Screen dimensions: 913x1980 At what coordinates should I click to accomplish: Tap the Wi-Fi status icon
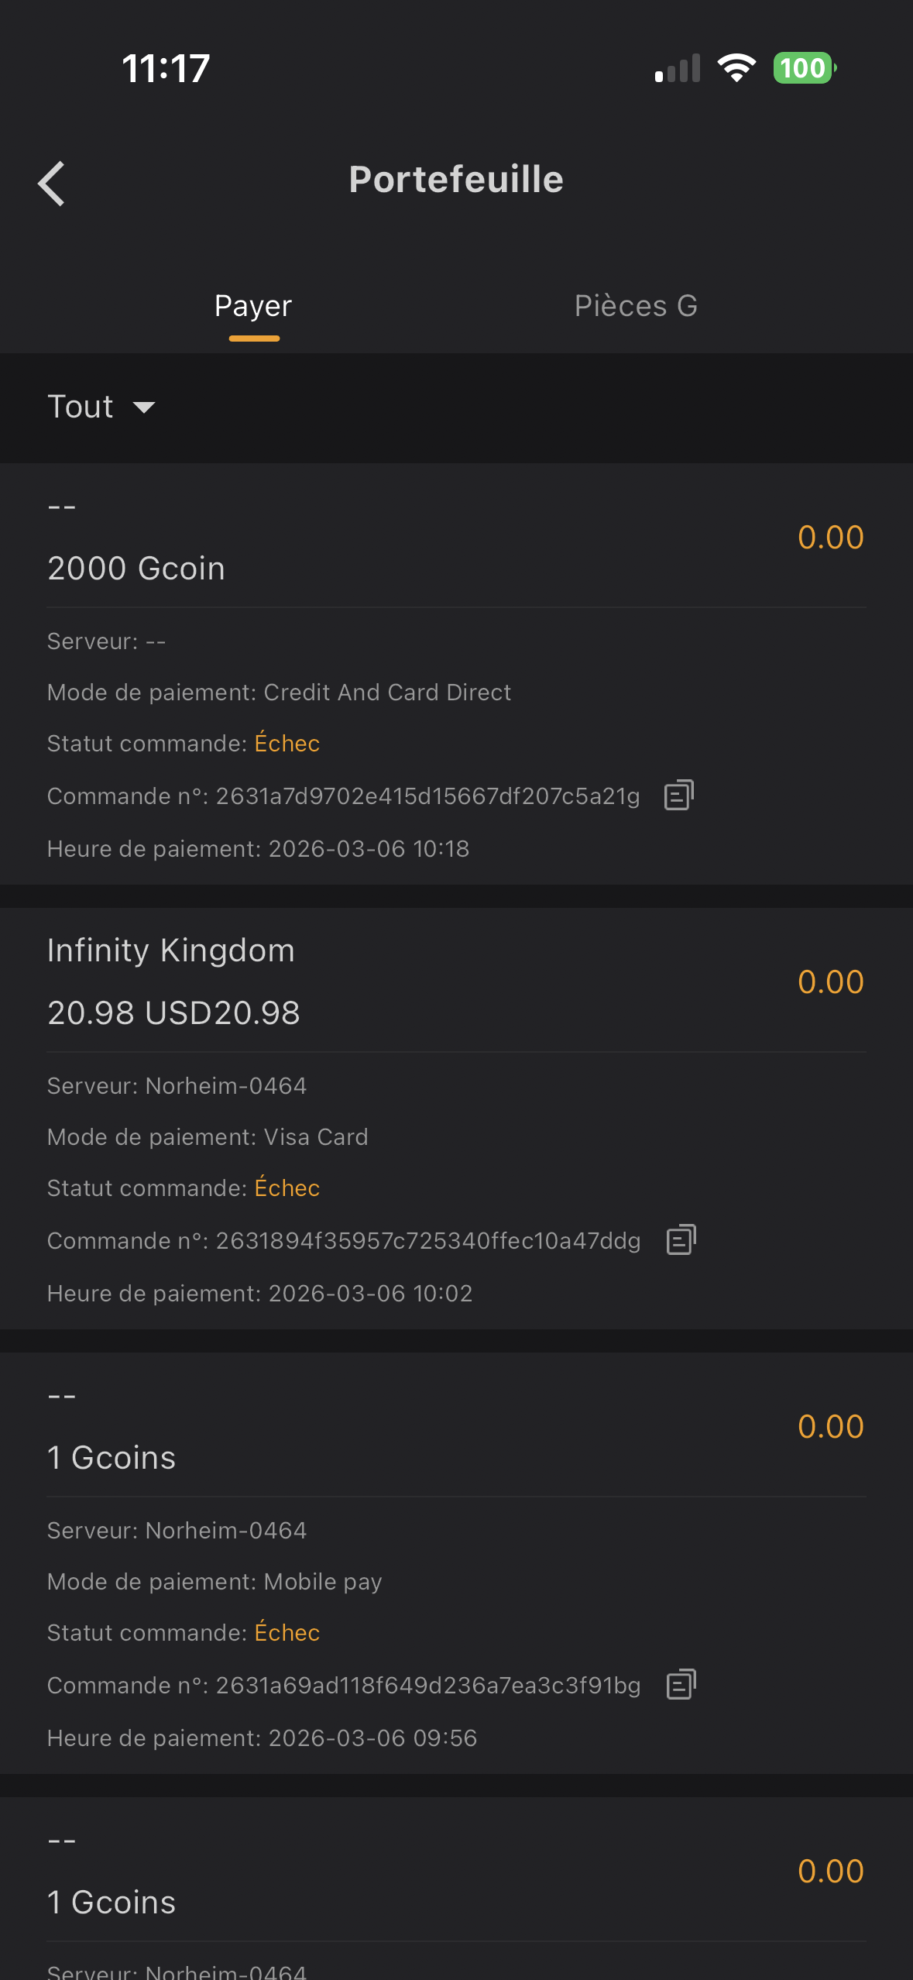[x=736, y=68]
